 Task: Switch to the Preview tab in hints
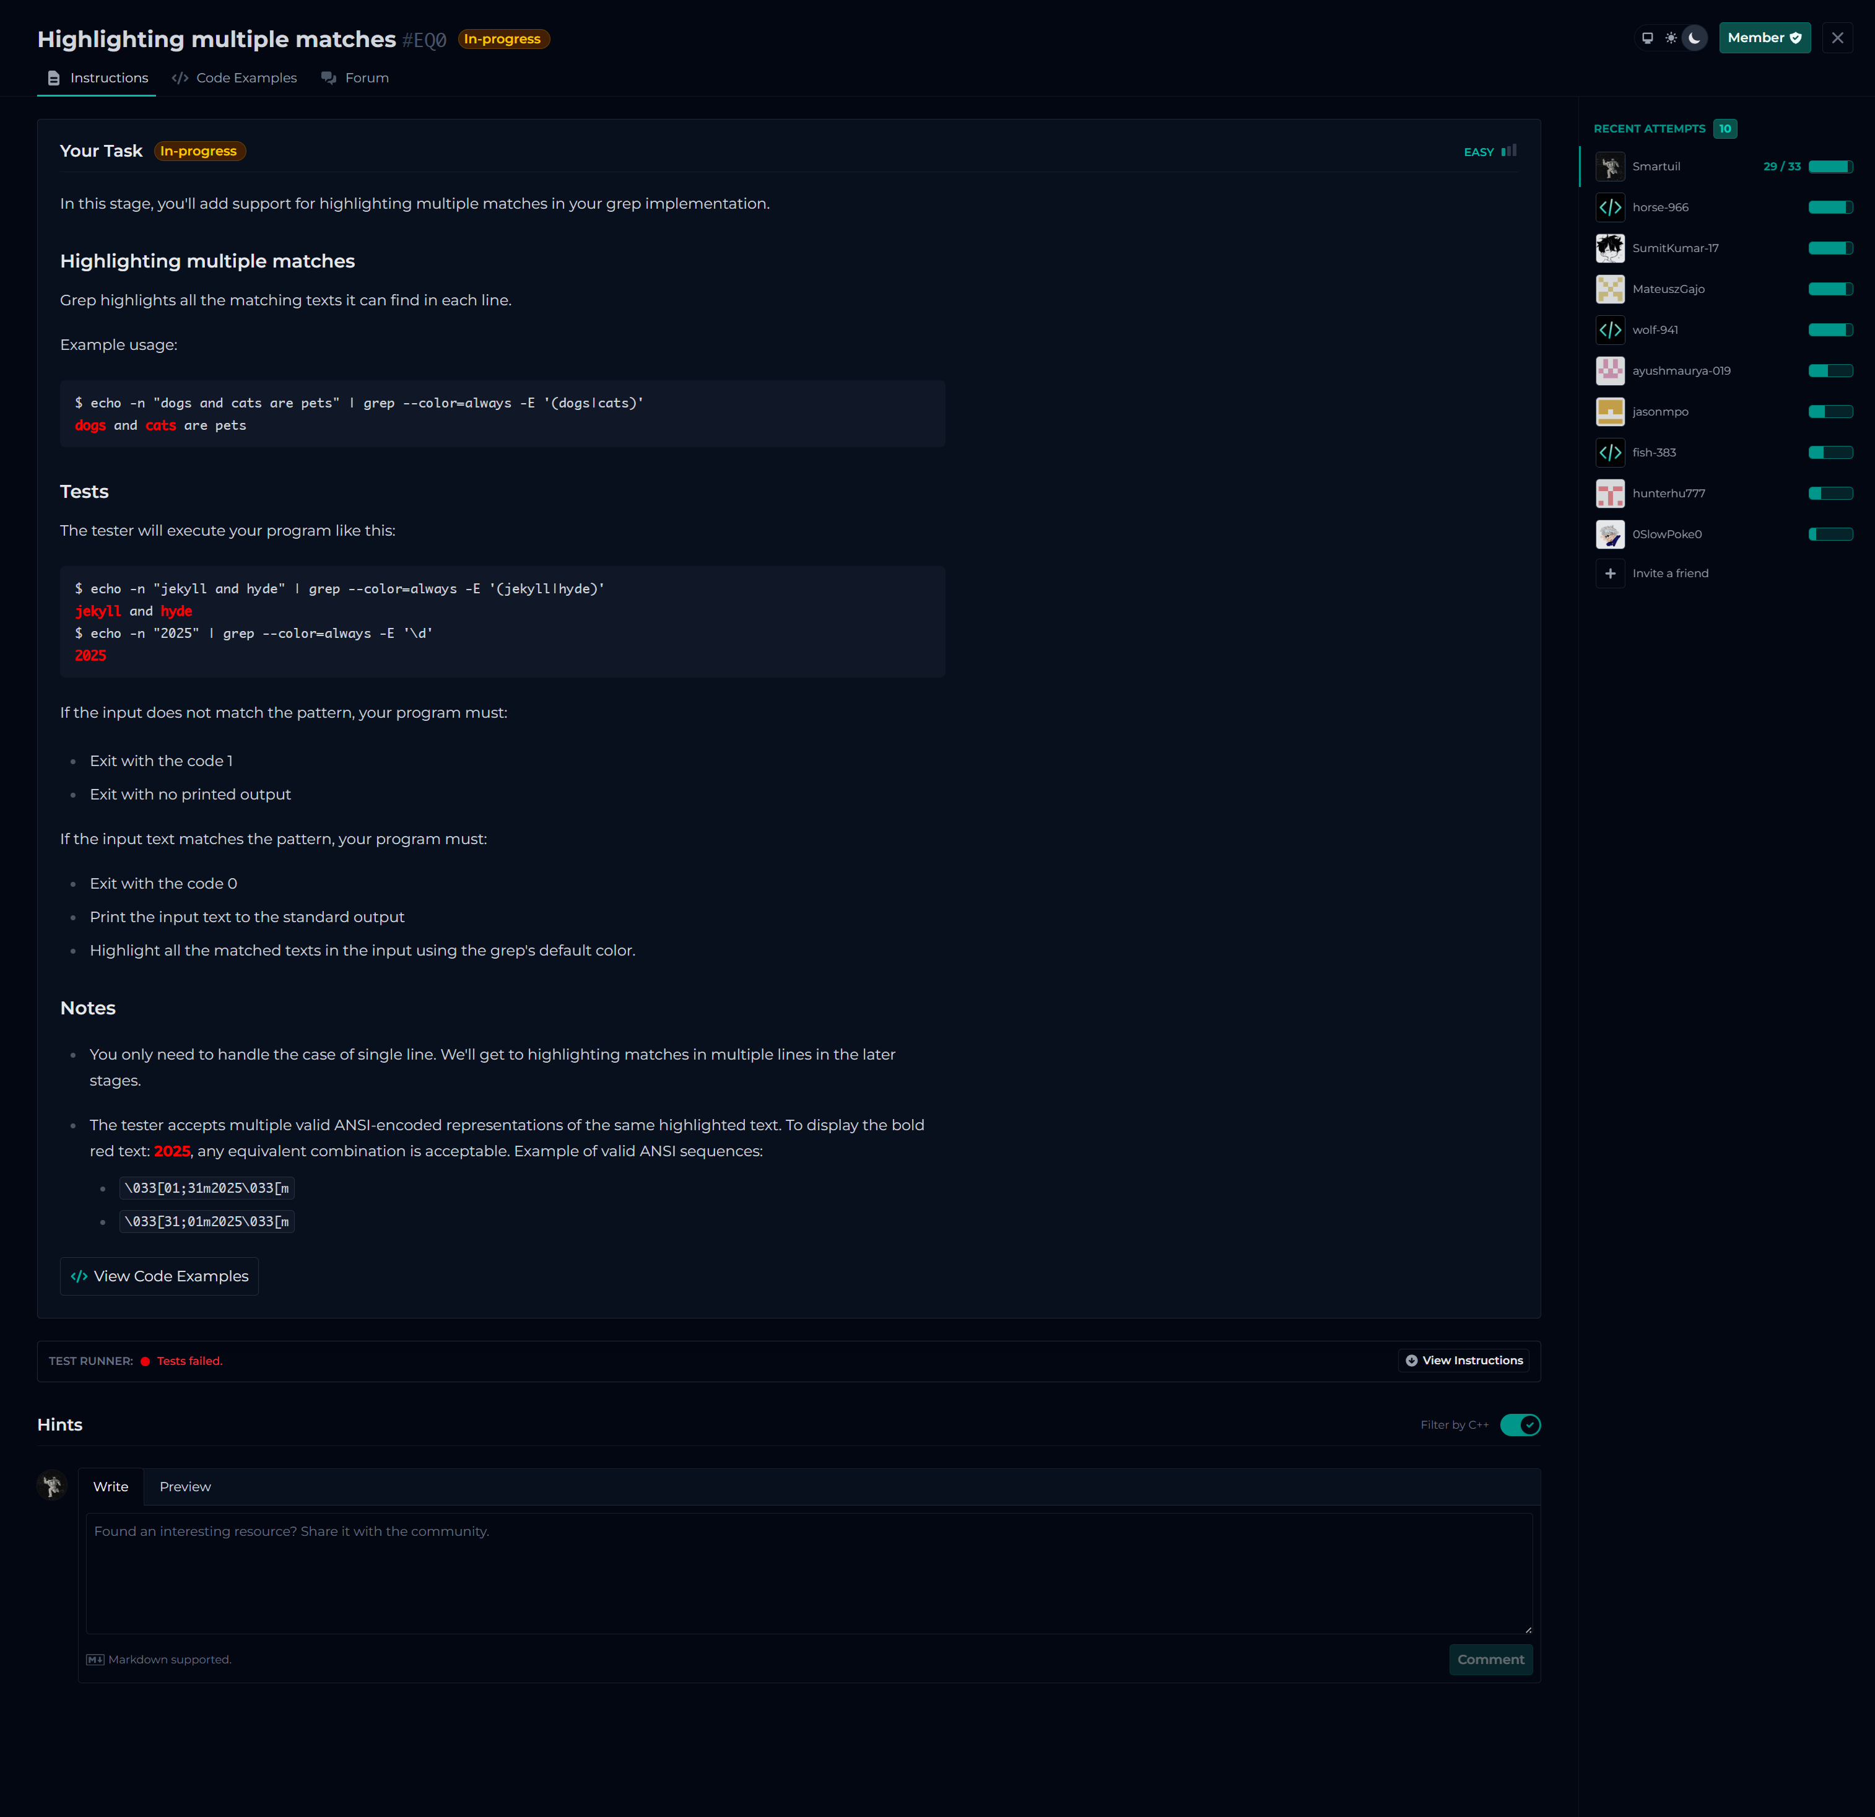click(x=185, y=1487)
